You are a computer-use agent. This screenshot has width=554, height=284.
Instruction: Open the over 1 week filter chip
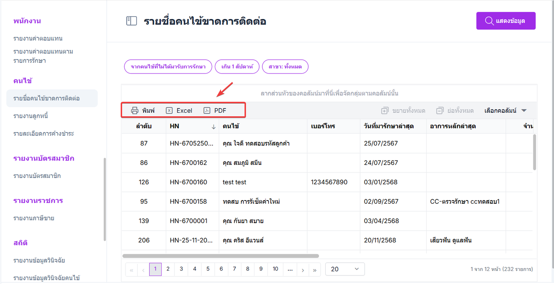[237, 67]
